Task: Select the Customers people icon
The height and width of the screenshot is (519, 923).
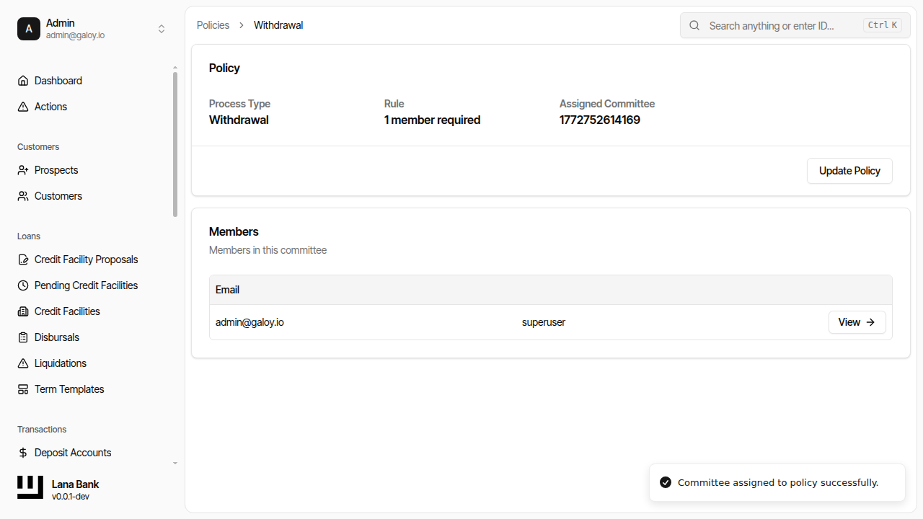Action: (22, 195)
